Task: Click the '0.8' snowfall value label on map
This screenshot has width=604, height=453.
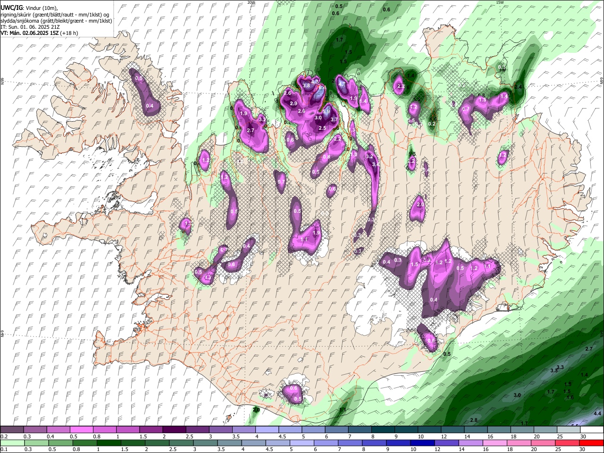Action: (327, 157)
